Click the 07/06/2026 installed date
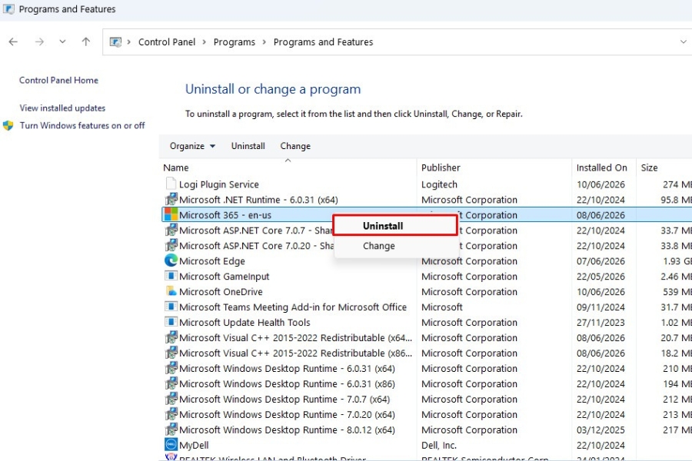 [x=601, y=261]
